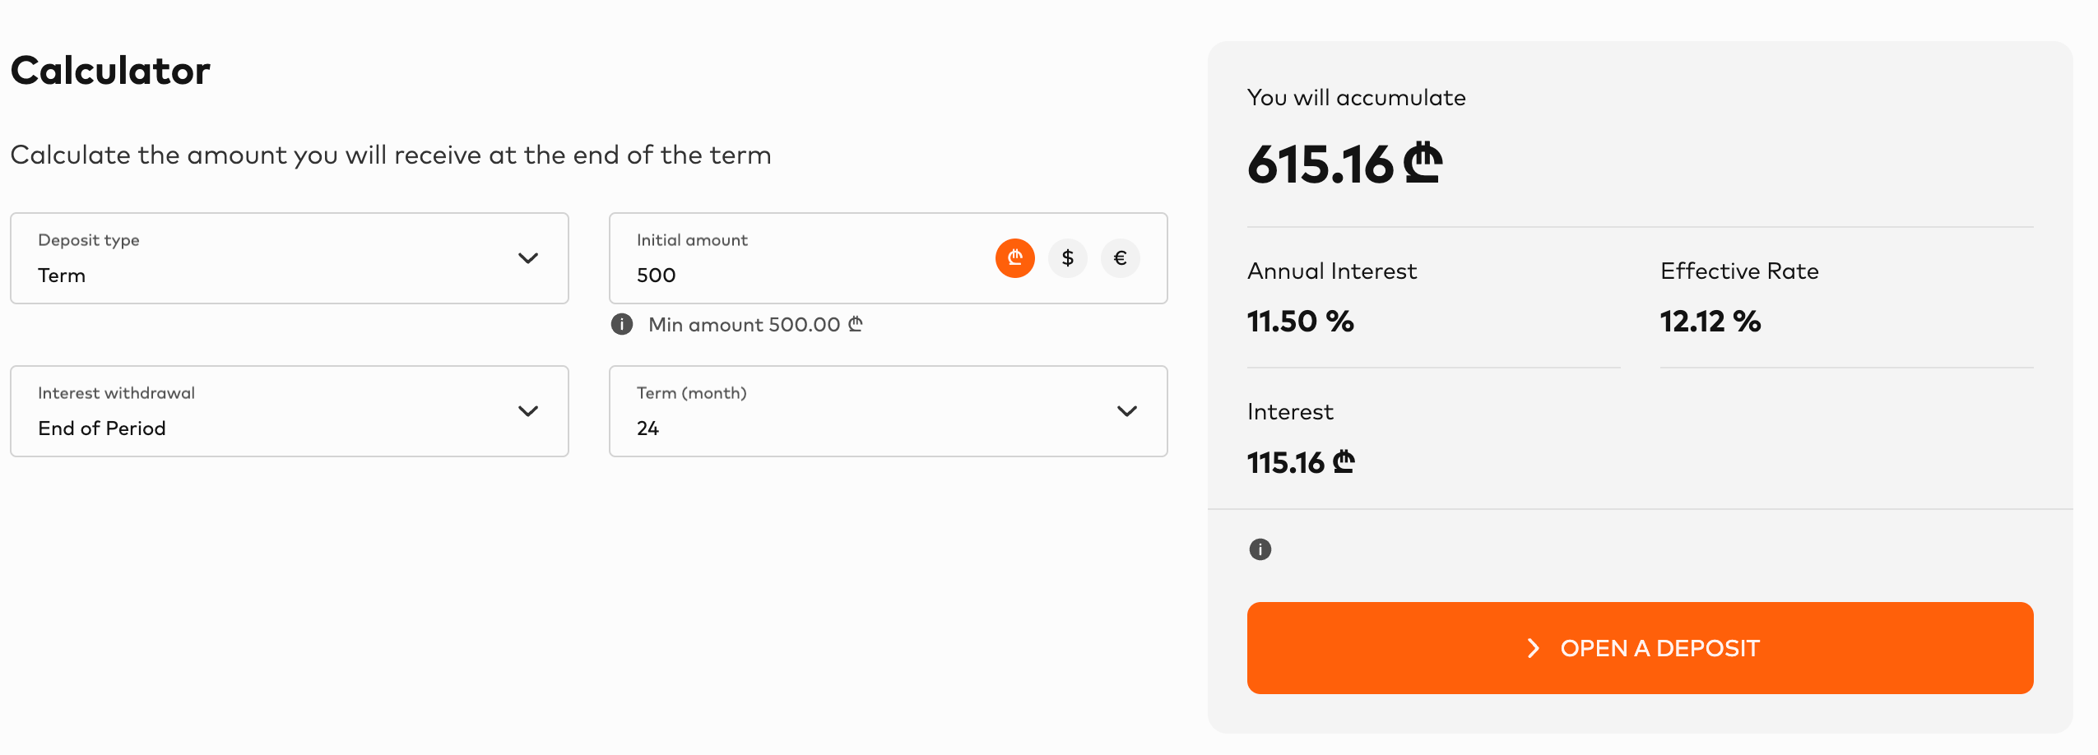Click the arrow icon in Open a Deposit
The height and width of the screenshot is (755, 2098).
(1533, 648)
